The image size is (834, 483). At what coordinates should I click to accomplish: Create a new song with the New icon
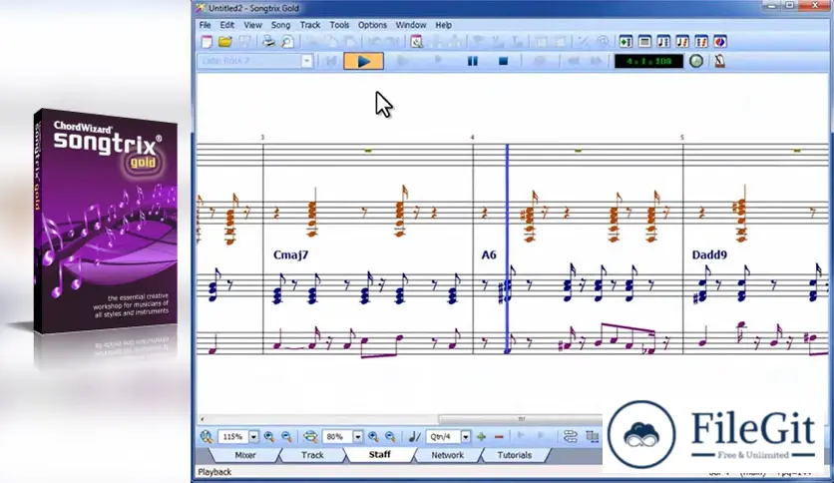coord(207,42)
